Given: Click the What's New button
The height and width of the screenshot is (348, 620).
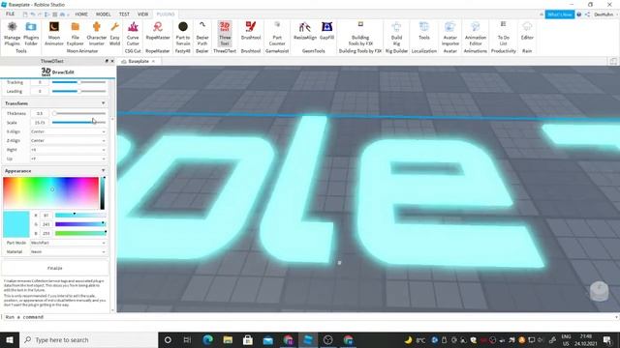Looking at the screenshot, I should click(560, 14).
